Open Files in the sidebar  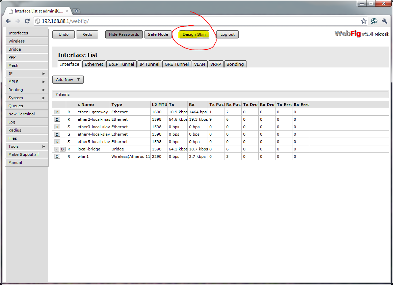[x=27, y=138]
